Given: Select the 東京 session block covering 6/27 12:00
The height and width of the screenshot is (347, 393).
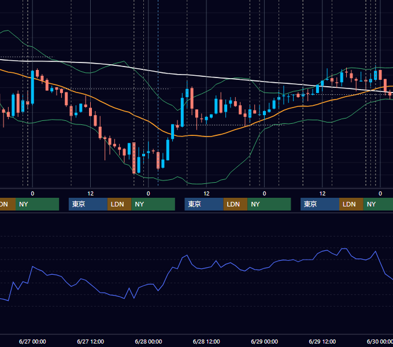Looking at the screenshot, I should [88, 204].
